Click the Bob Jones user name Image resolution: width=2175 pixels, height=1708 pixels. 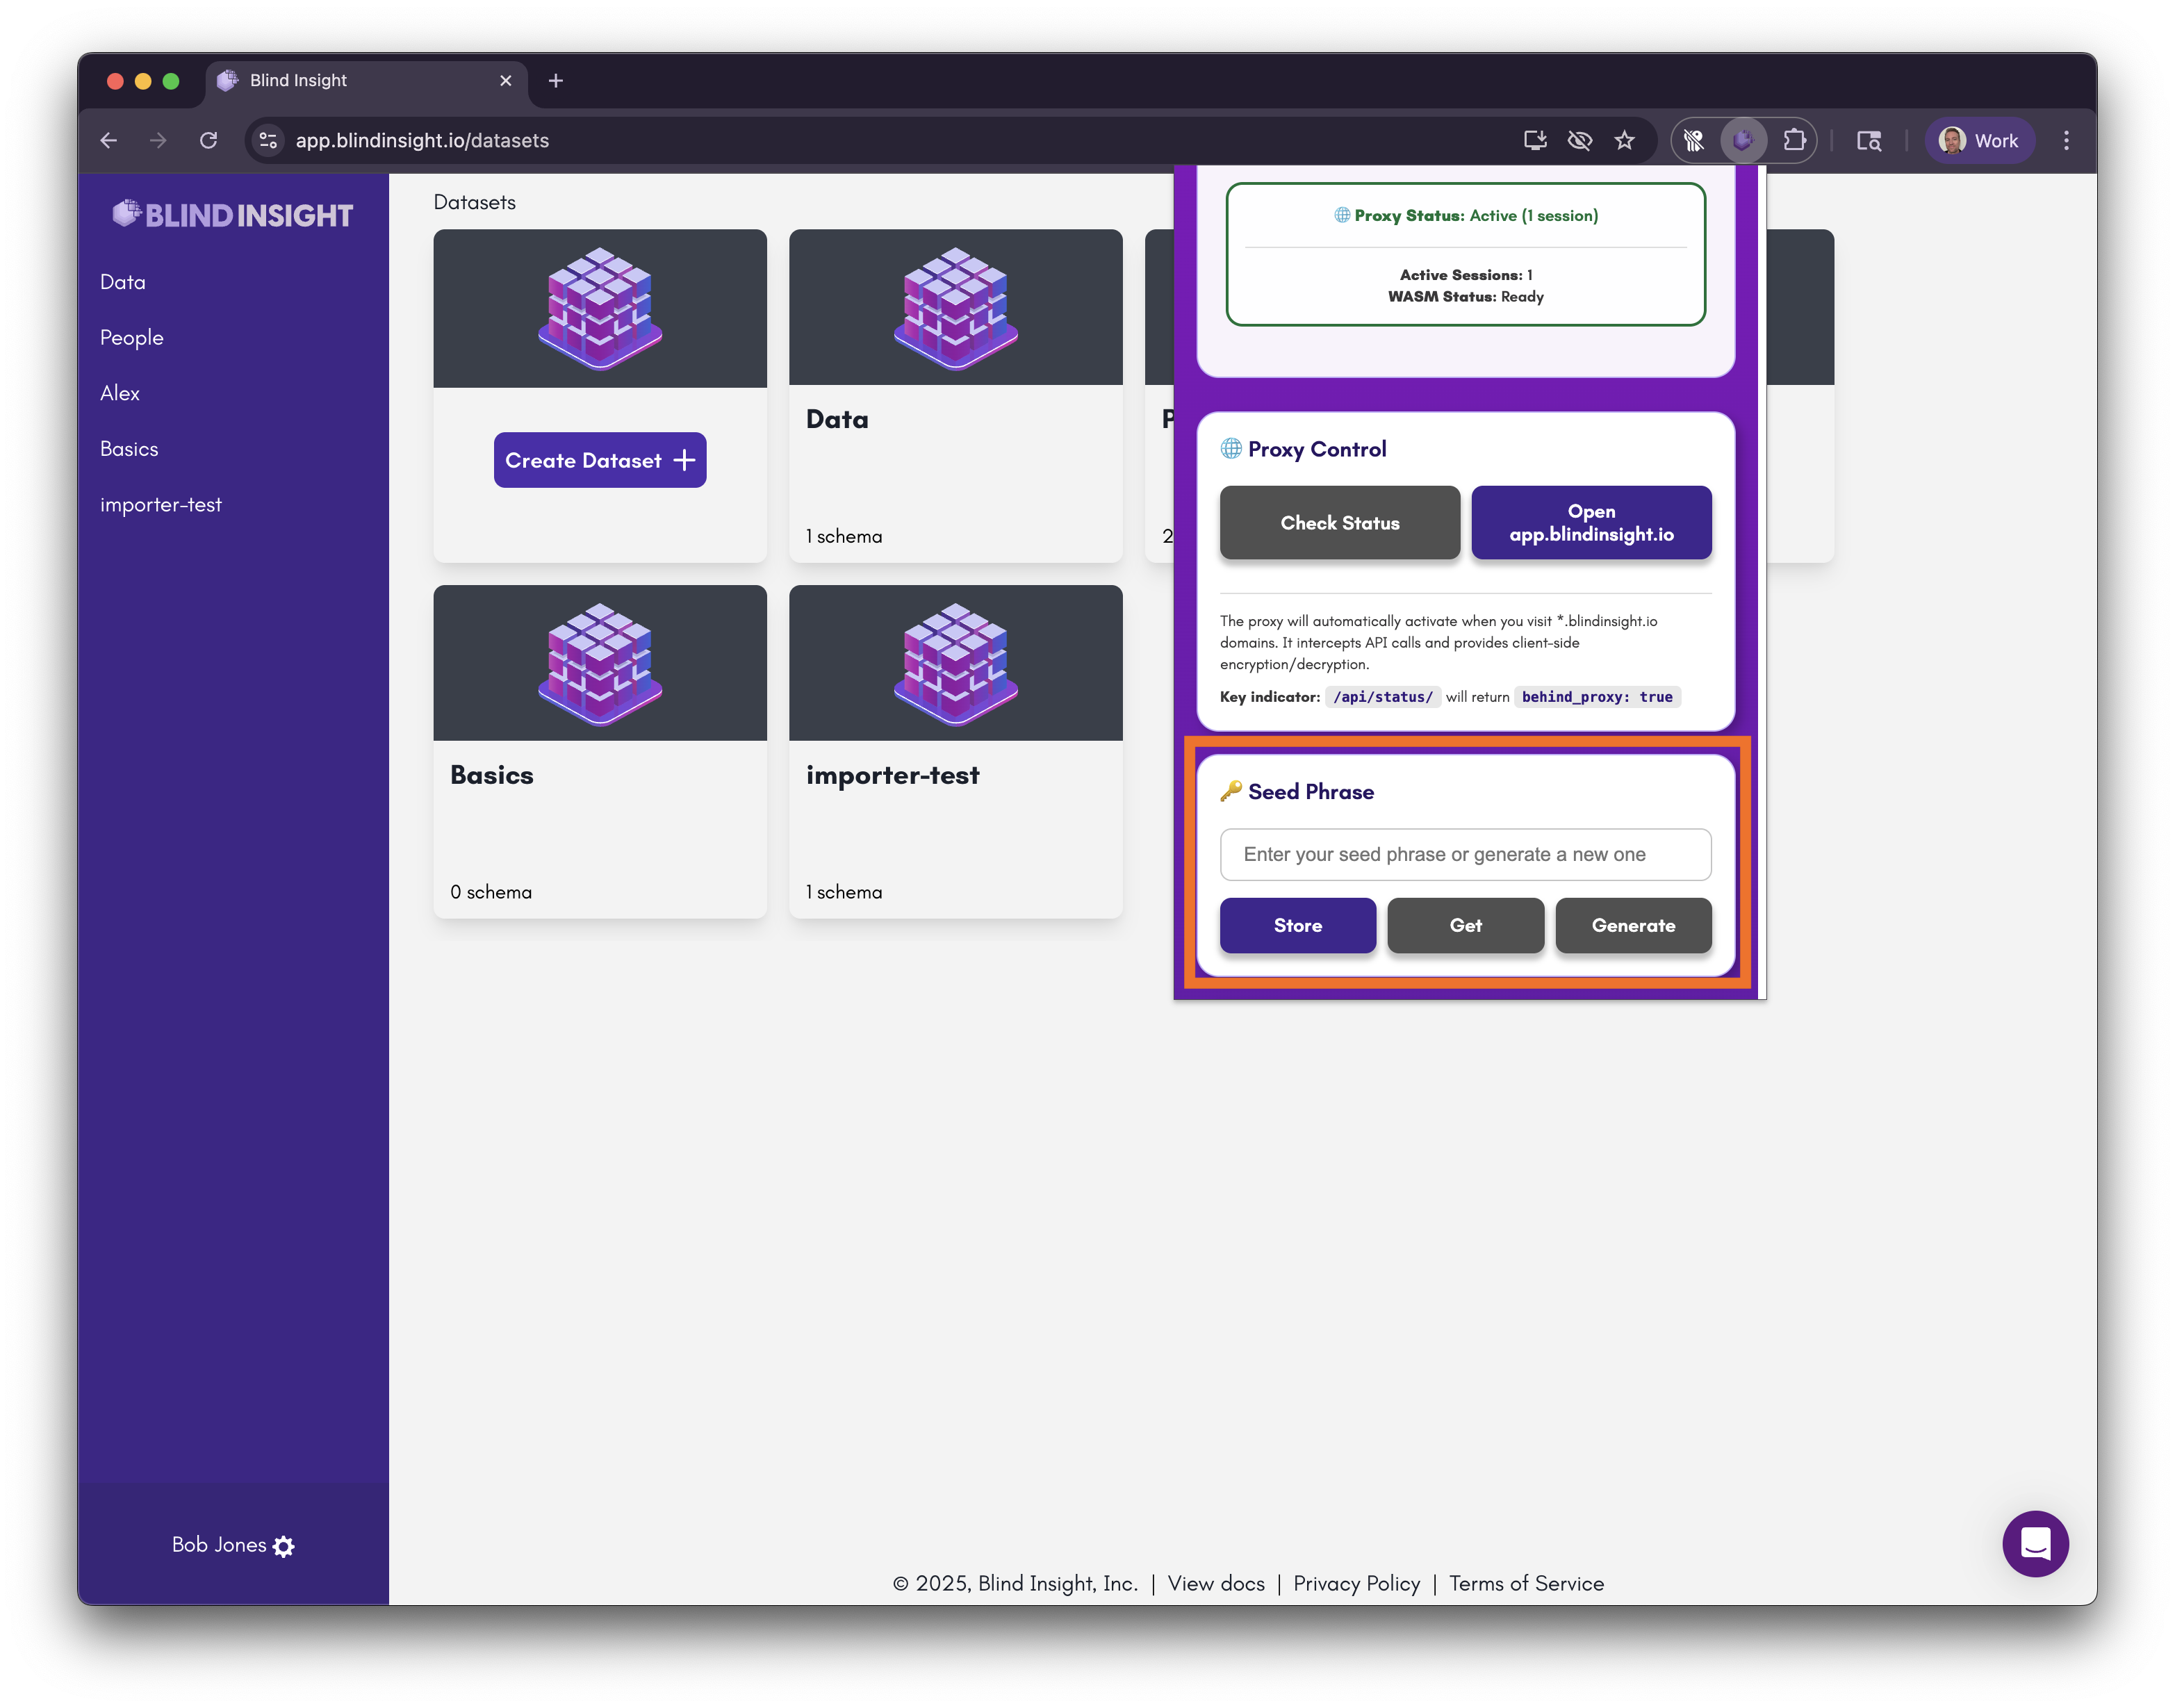coord(219,1545)
